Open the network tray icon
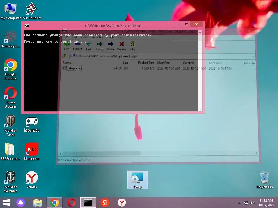The width and height of the screenshot is (278, 208). tap(246, 203)
